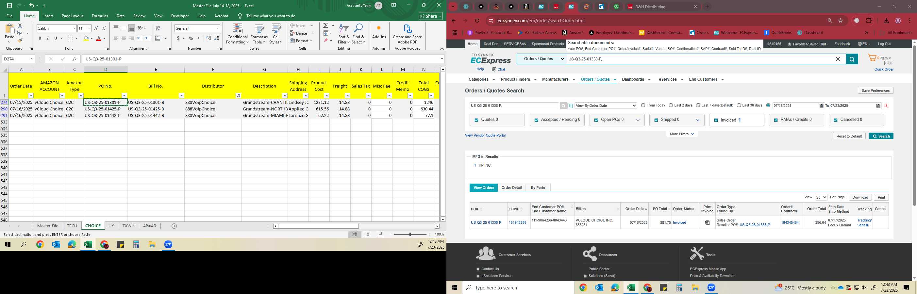Viewport: 917px width, 294px height.
Task: Bookmark this page with star icon
Action: coord(841,21)
